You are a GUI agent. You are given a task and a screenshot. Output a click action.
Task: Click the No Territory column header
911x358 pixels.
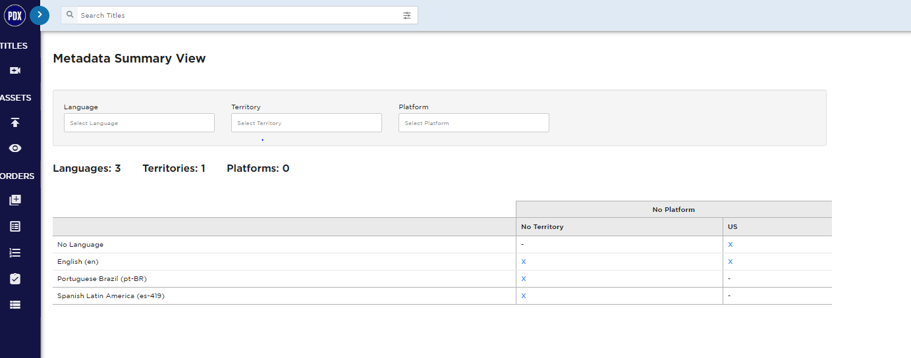pyautogui.click(x=619, y=227)
